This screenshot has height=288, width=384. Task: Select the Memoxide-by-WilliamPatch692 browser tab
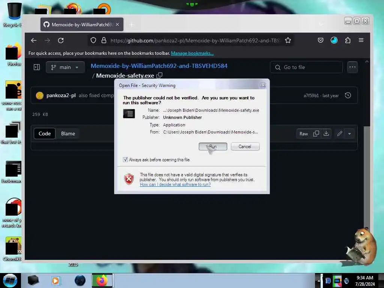[x=82, y=24]
